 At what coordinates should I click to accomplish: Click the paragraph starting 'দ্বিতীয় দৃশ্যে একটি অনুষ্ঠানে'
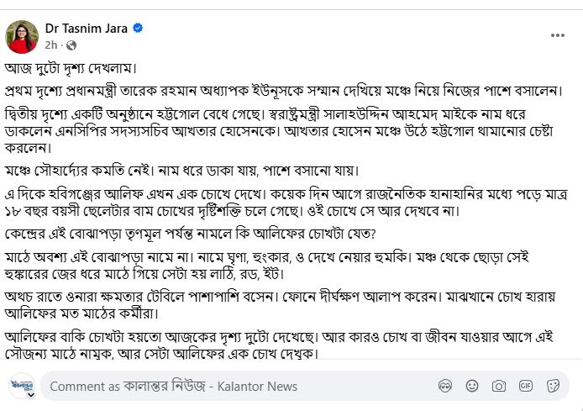point(279,131)
